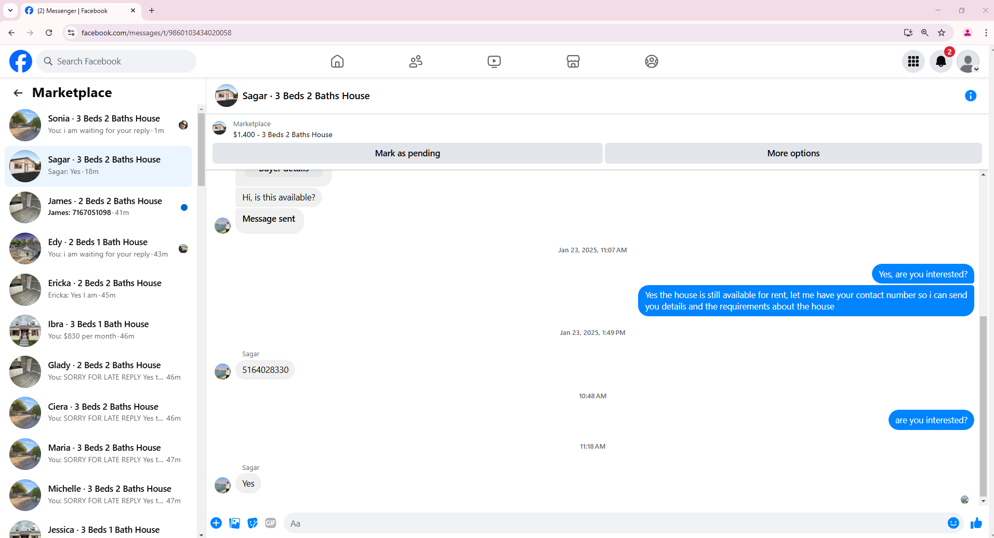The width and height of the screenshot is (994, 538).
Task: Click the browser Back arrow
Action: 11,33
